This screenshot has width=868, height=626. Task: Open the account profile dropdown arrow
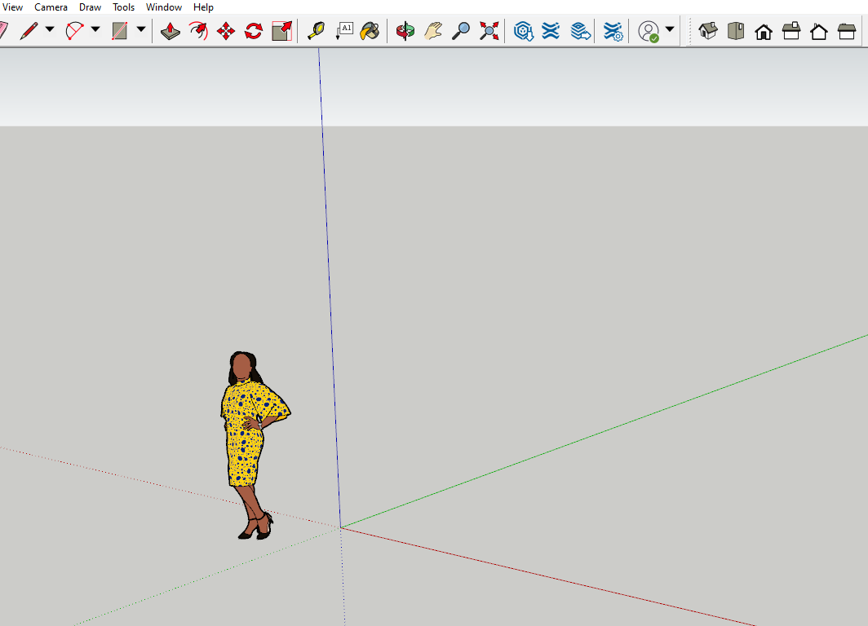[x=670, y=30]
